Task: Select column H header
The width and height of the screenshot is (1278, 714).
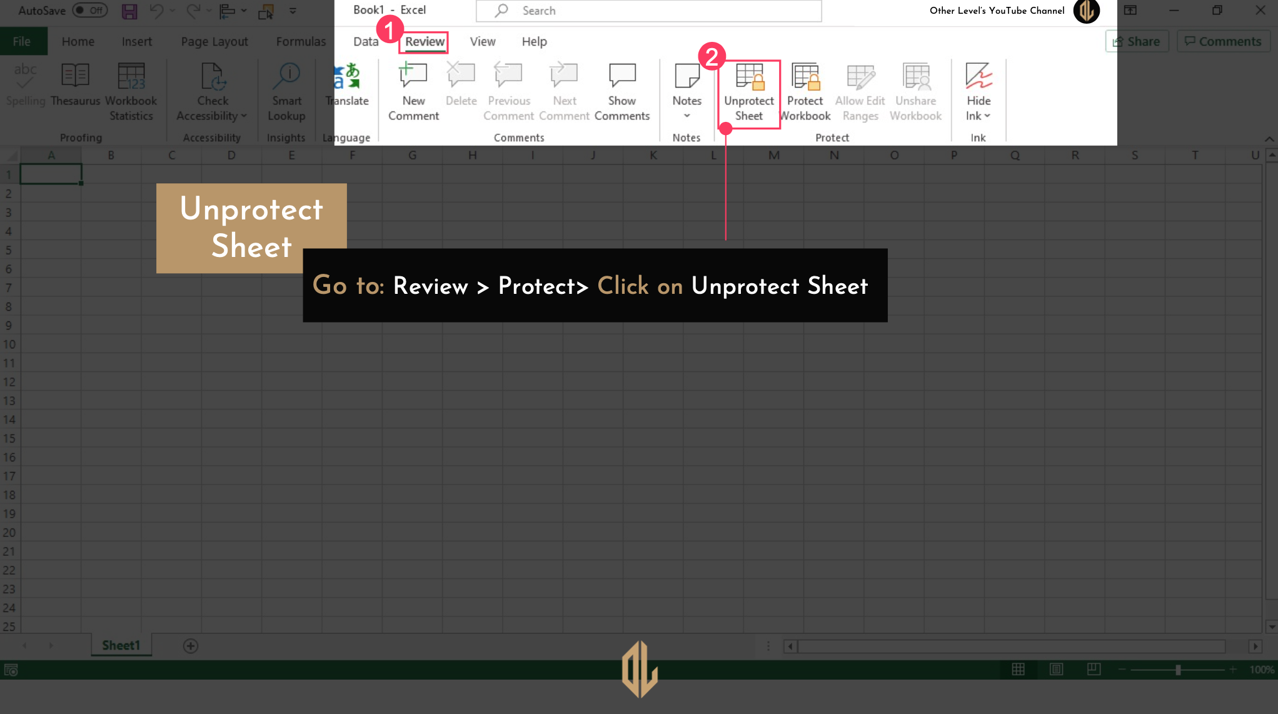Action: 472,155
